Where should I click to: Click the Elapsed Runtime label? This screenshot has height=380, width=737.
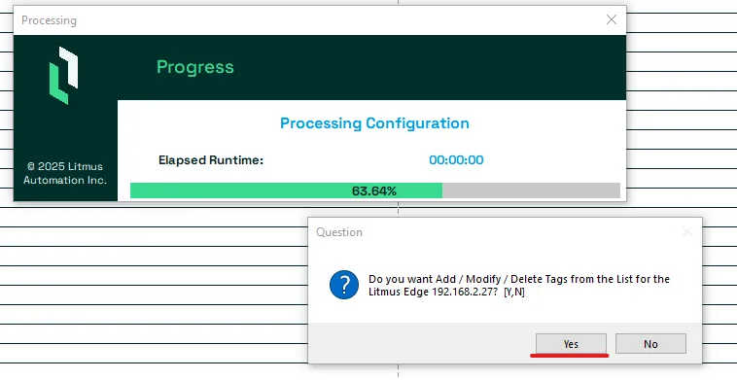(211, 160)
